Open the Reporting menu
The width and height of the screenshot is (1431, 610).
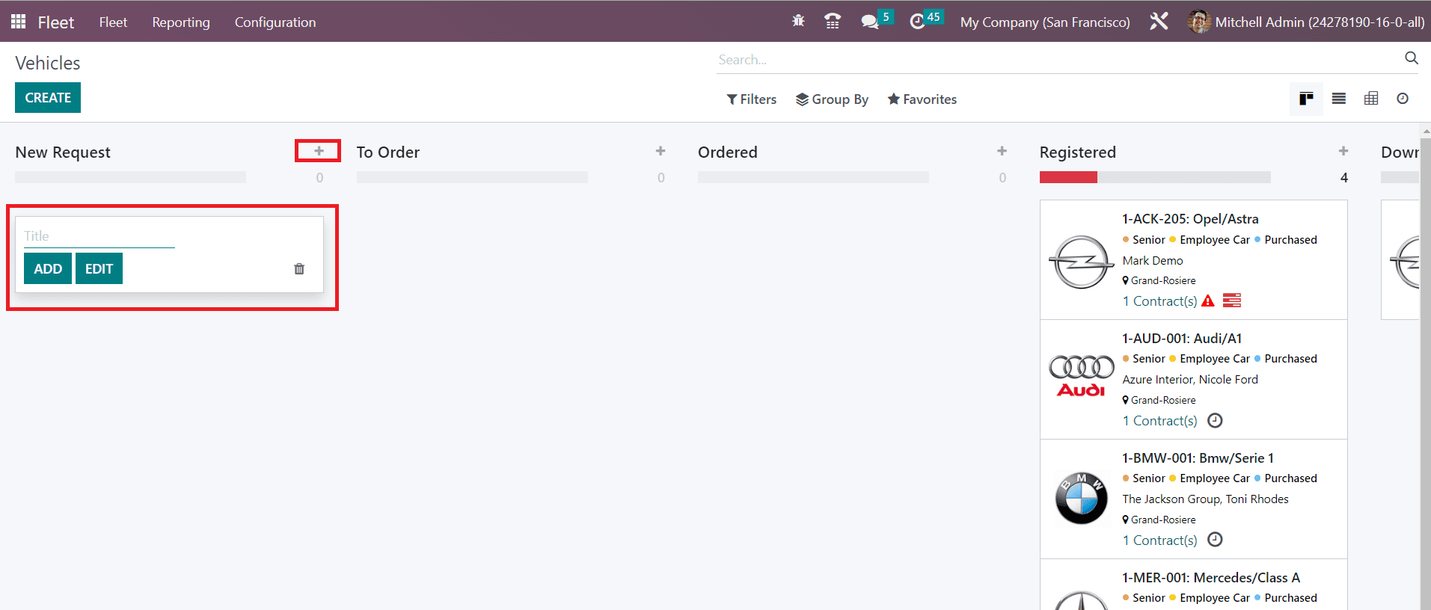[x=181, y=22]
